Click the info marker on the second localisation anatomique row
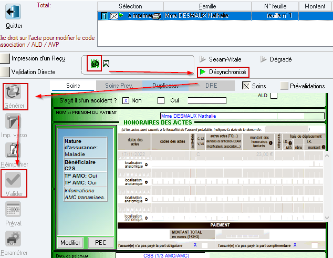The height and width of the screenshot is (258, 333). click(147, 182)
